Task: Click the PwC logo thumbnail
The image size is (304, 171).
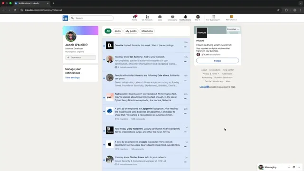Action: tap(110, 97)
